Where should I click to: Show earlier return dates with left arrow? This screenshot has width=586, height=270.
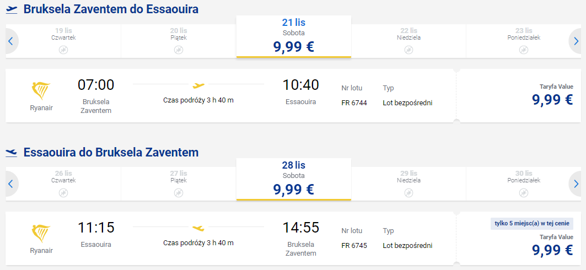[11, 183]
